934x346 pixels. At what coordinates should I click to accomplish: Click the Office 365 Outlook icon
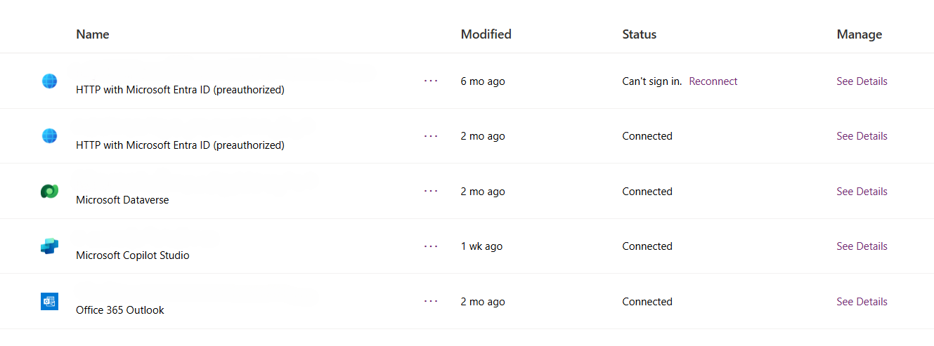pos(49,301)
